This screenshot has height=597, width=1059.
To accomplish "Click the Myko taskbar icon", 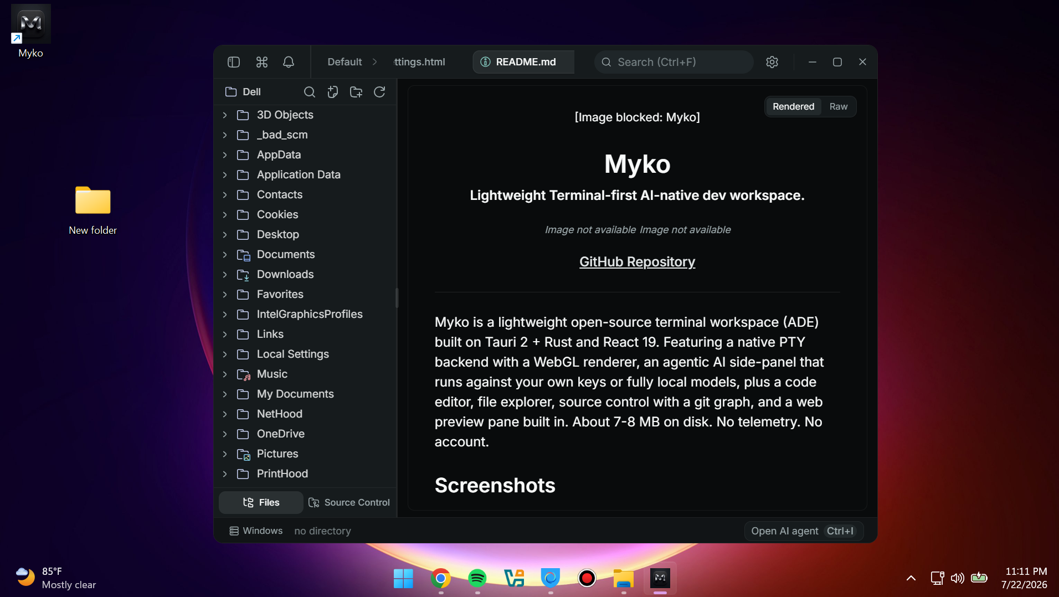I will point(660,578).
